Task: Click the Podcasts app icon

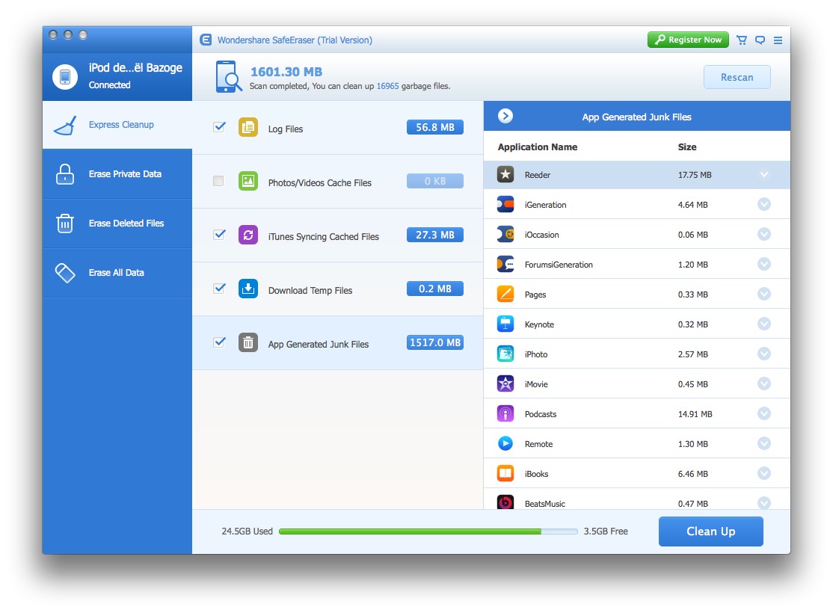Action: coord(505,413)
